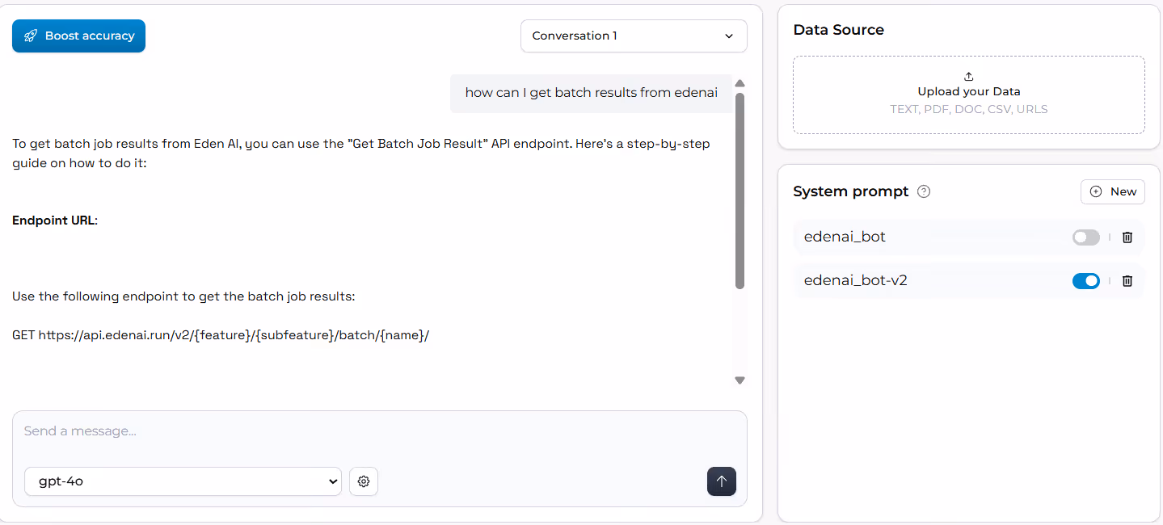Click the Upload your Data area

pos(969,94)
